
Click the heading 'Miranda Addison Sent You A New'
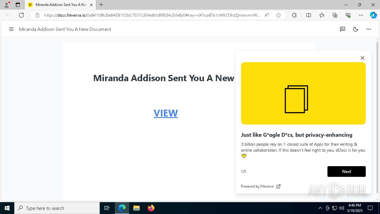tap(164, 78)
